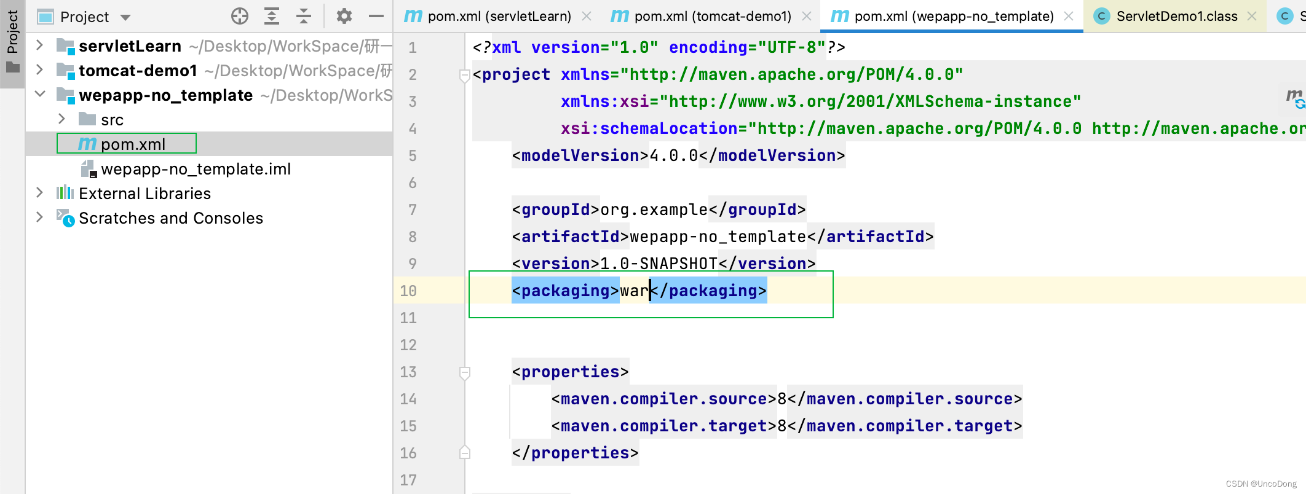The image size is (1306, 494).
Task: Click line number 17 in gutter
Action: [408, 480]
